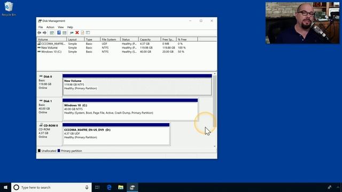
Task: Click the CD-ROM 0 label panel
Action: (49, 134)
